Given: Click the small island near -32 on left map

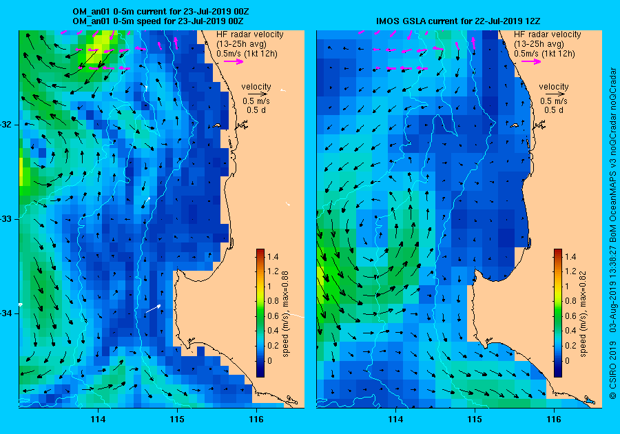Looking at the screenshot, I should click(216, 125).
